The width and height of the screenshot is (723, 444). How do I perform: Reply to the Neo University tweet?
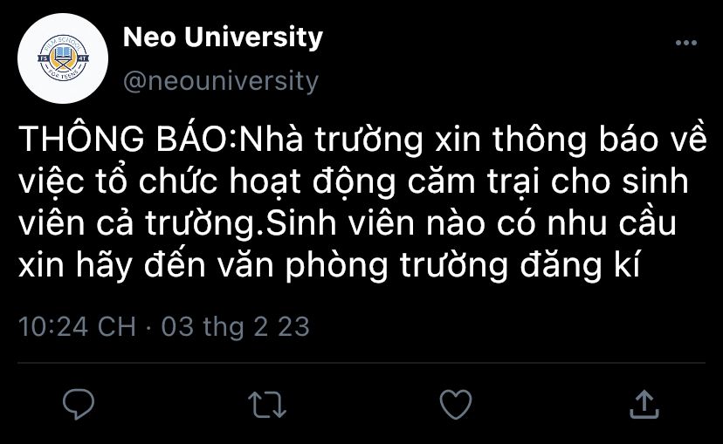79,404
